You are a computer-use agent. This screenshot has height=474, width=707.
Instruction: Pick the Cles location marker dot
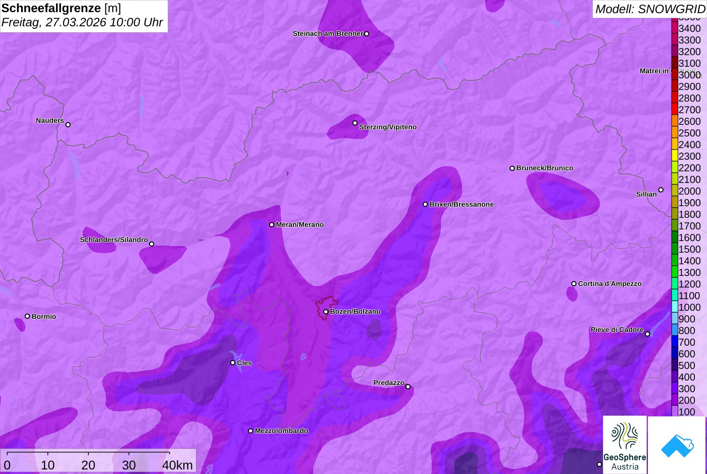(x=233, y=363)
